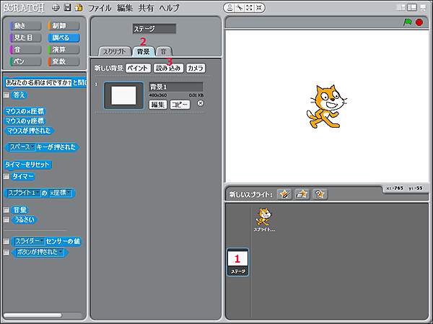Enable the 答え reporter checkbox
The width and height of the screenshot is (433, 324).
[x=6, y=95]
